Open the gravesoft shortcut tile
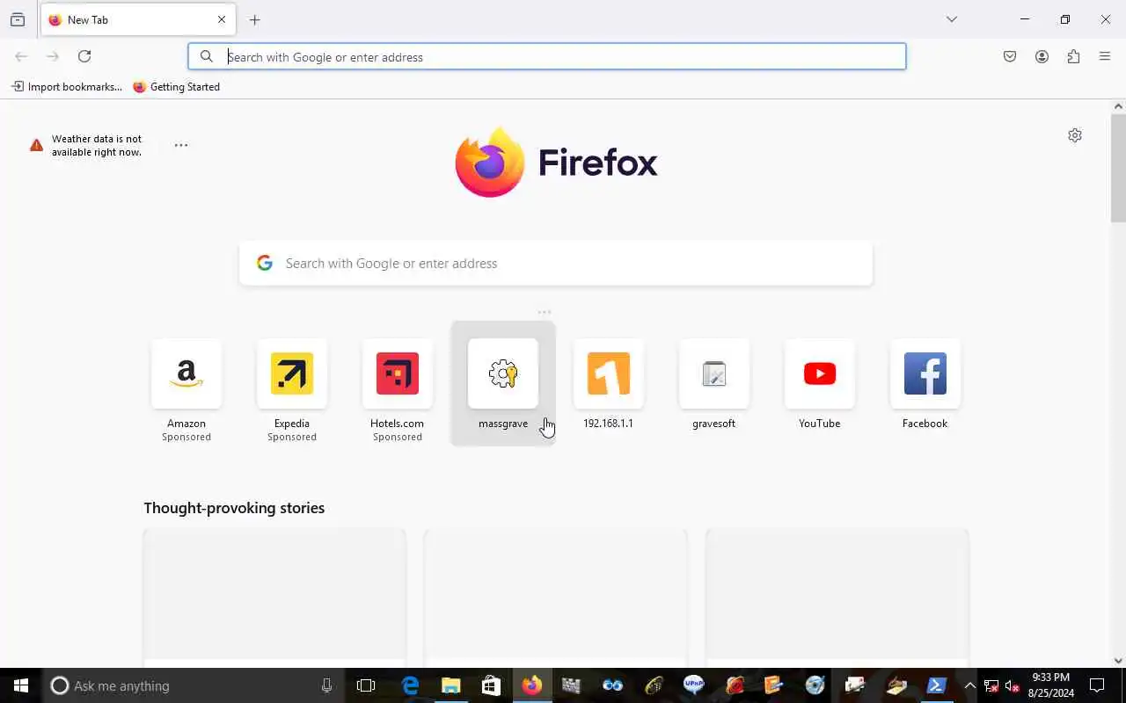The image size is (1126, 703). (714, 383)
